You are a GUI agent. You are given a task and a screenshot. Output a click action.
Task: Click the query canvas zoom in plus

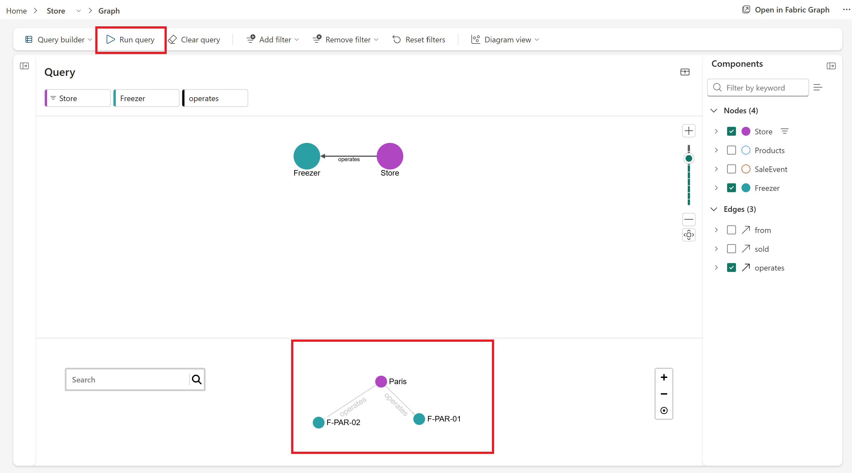point(689,131)
